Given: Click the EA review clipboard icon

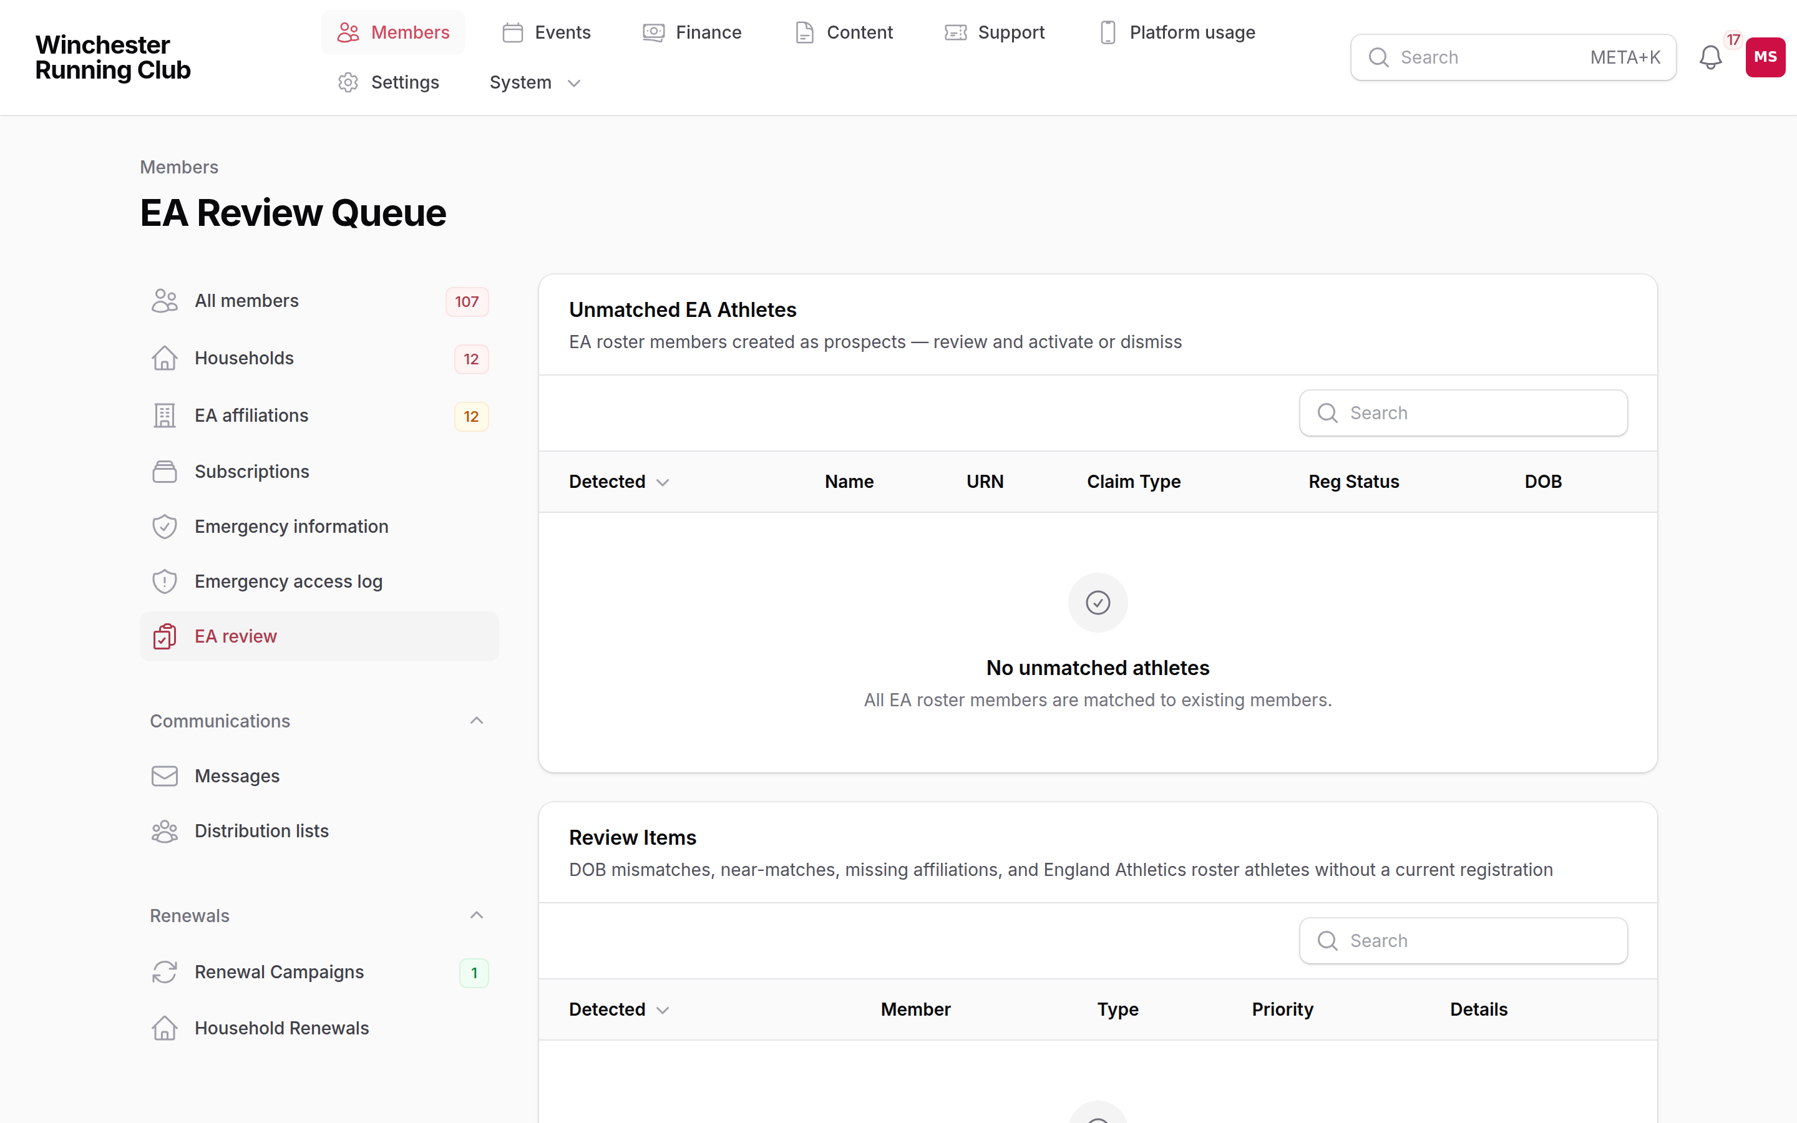Looking at the screenshot, I should click(164, 636).
